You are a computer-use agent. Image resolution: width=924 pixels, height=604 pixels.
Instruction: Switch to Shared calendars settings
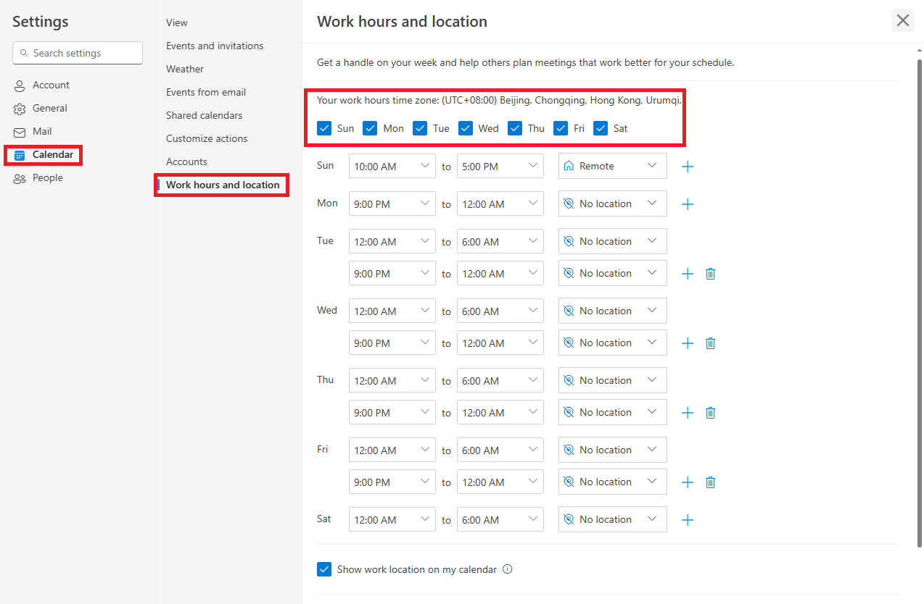coord(204,114)
